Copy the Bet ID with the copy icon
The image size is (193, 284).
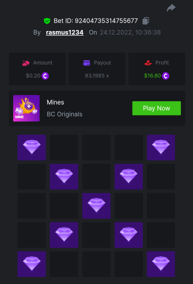tap(146, 21)
